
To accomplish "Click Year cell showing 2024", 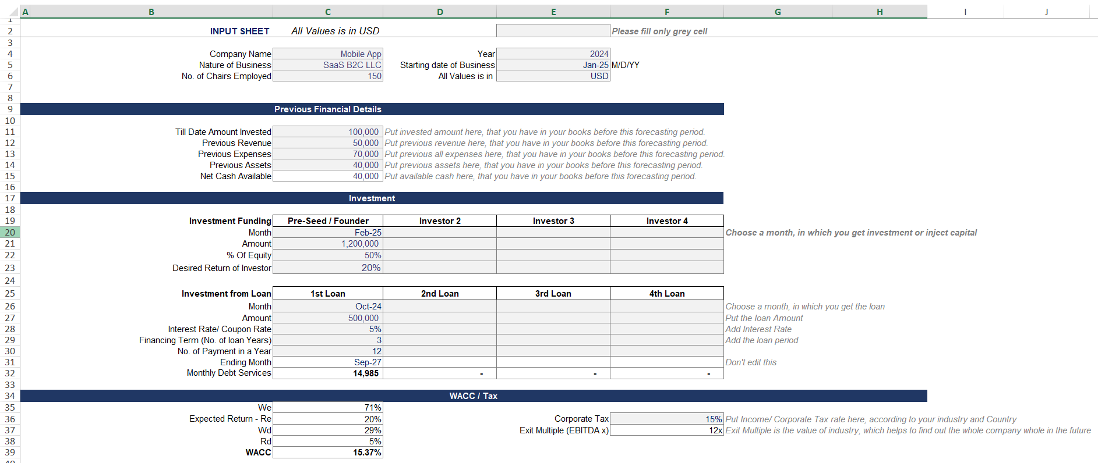I will coord(553,54).
